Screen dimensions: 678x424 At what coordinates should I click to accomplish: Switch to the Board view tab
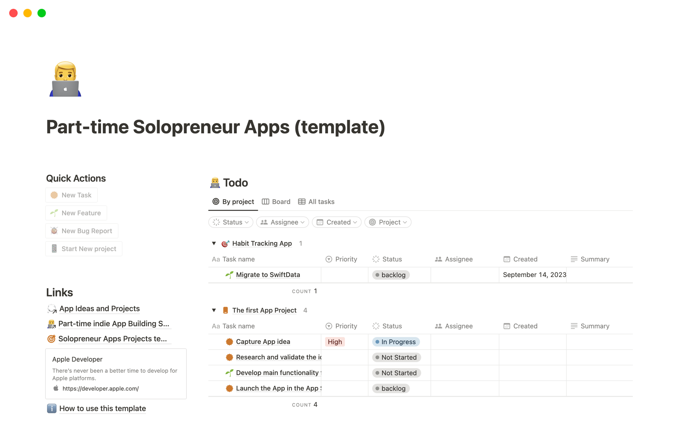(276, 202)
